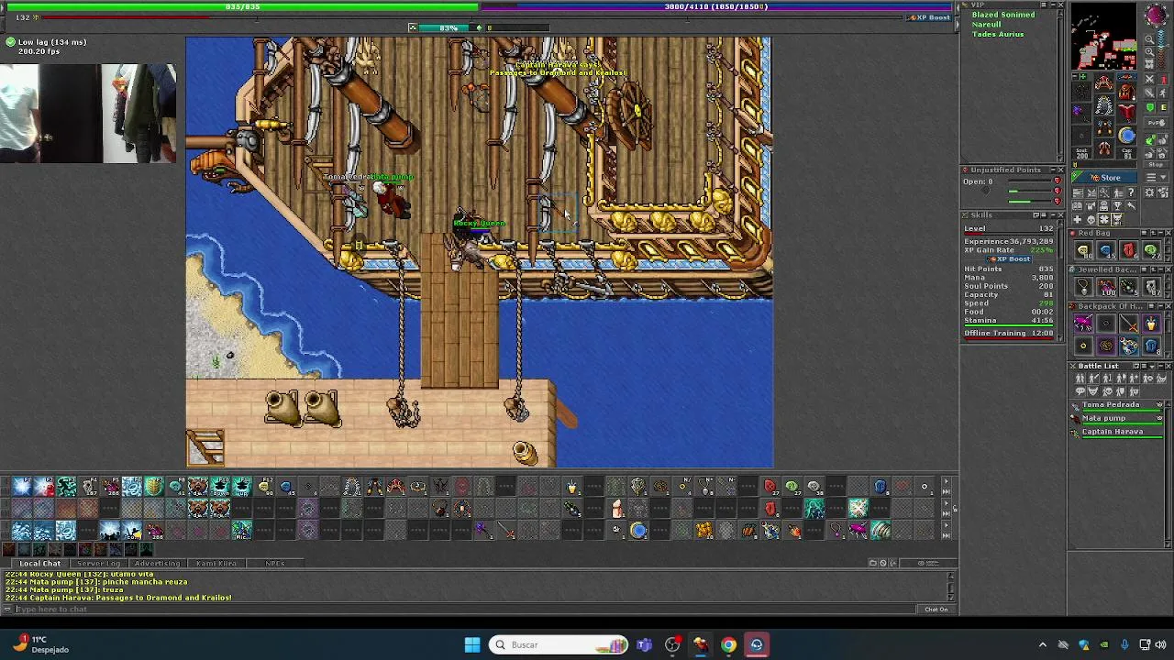The image size is (1174, 660).
Task: Open the Advertising chat tab
Action: 157,563
